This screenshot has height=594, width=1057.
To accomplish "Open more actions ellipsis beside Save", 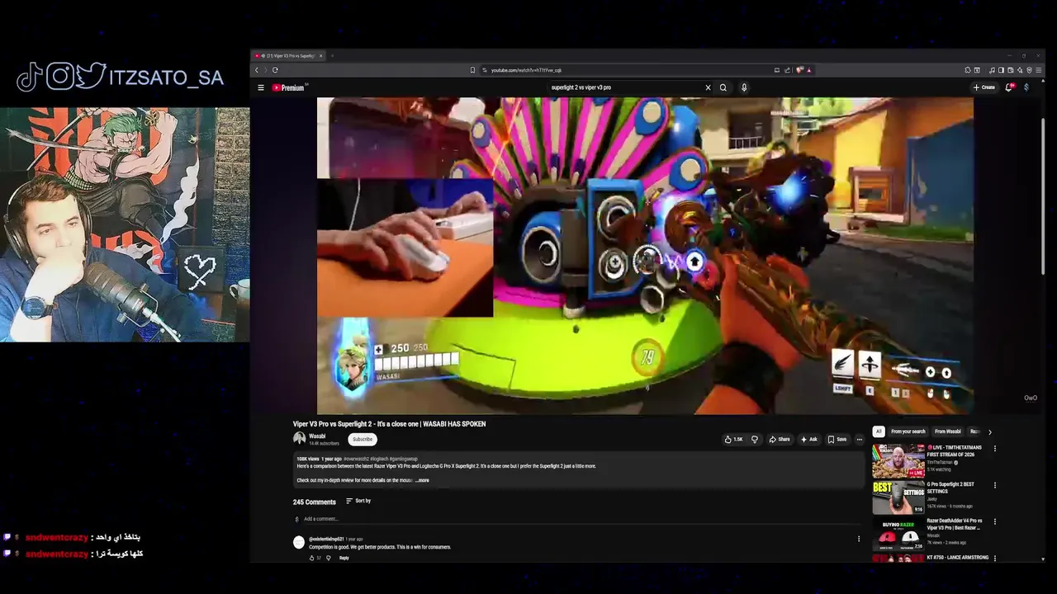I will 859,439.
